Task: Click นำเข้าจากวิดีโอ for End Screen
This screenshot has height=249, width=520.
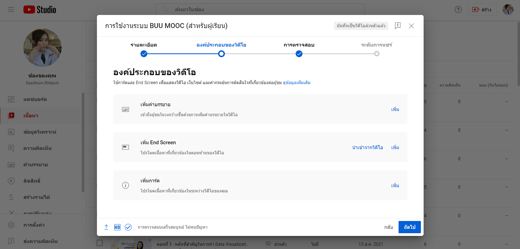Action: [367, 147]
